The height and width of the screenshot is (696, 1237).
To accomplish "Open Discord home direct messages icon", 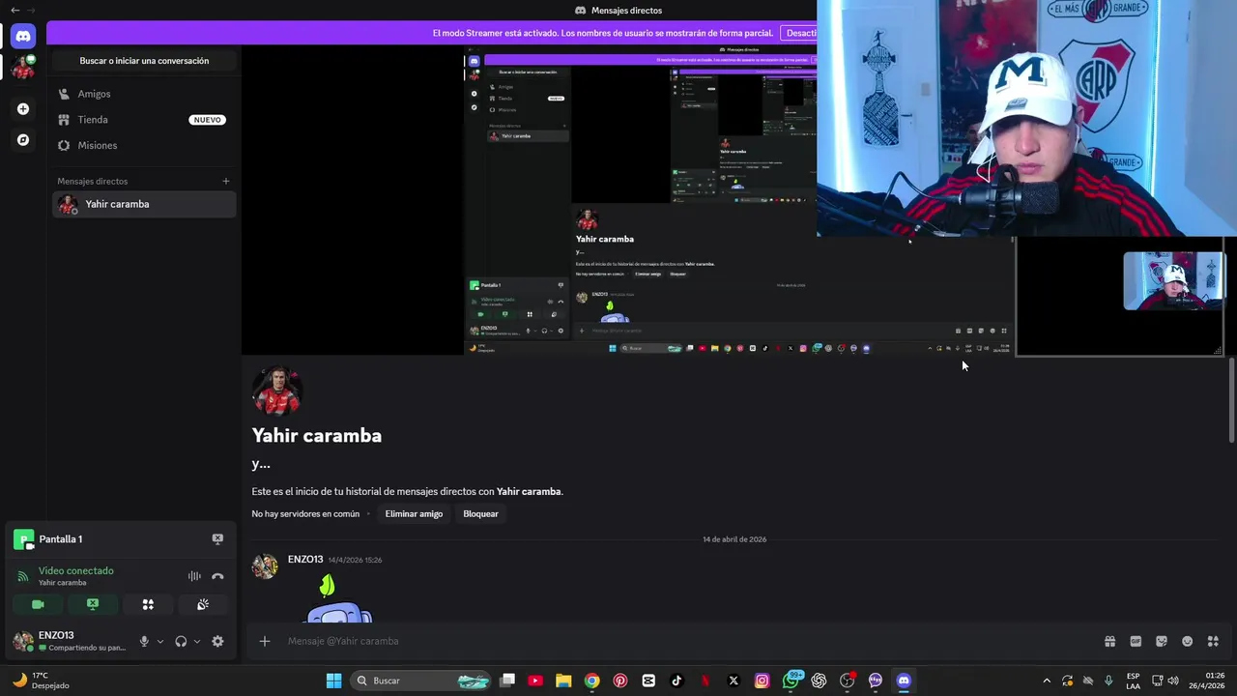I will coord(23,36).
